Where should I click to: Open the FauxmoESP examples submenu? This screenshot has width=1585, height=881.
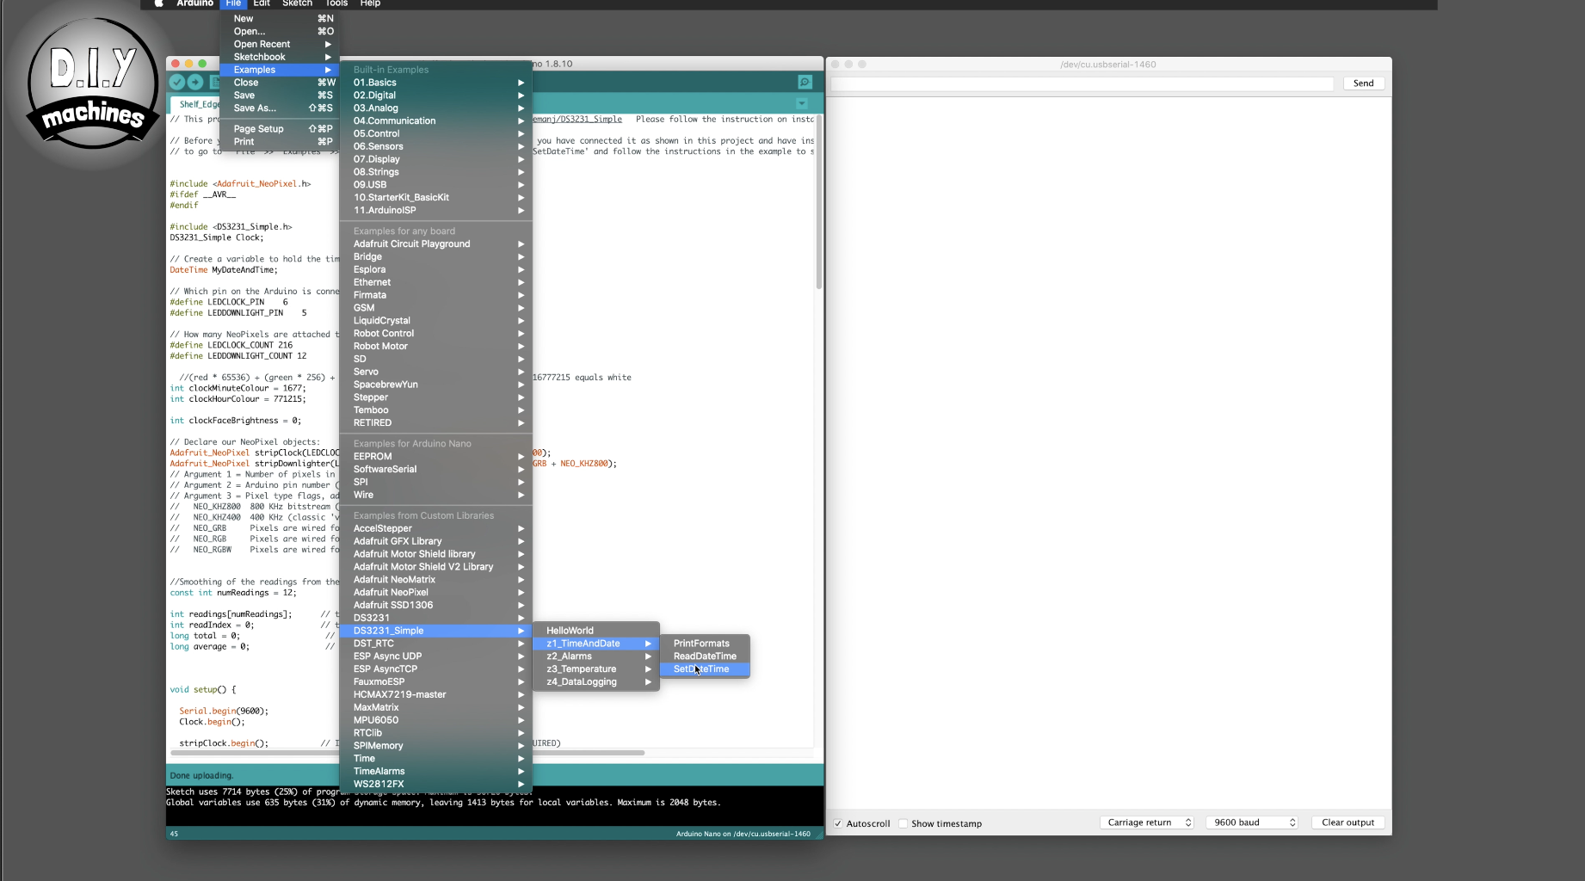click(x=436, y=682)
